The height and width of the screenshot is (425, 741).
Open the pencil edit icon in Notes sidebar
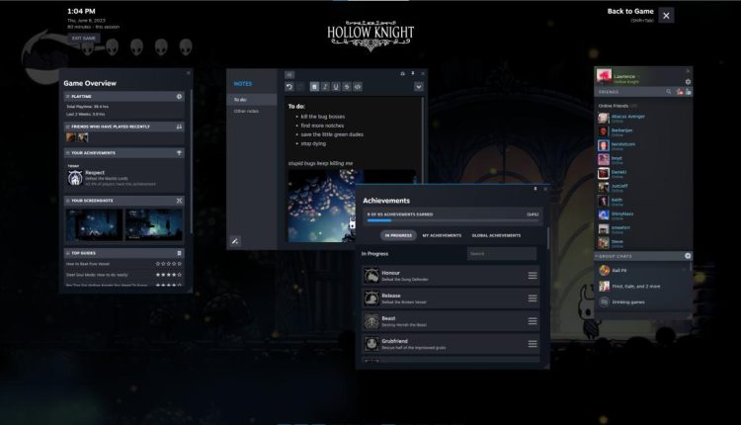(x=235, y=241)
